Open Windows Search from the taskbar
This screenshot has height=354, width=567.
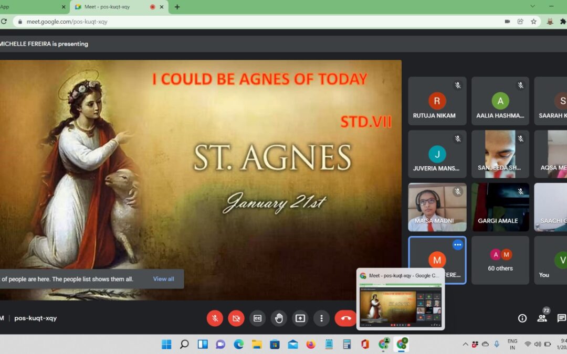coord(184,344)
